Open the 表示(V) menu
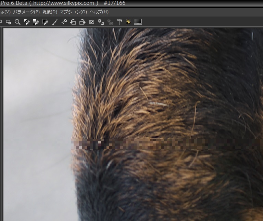Image resolution: width=264 pixels, height=221 pixels. (5, 12)
